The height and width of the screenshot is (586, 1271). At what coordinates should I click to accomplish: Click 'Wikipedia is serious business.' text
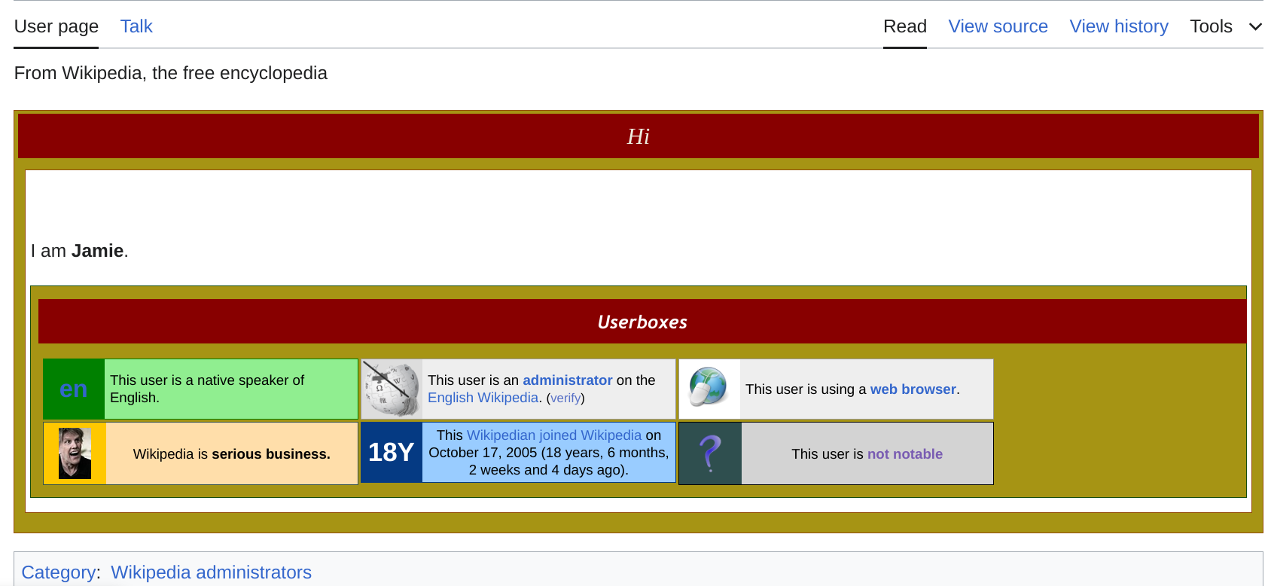tap(232, 454)
